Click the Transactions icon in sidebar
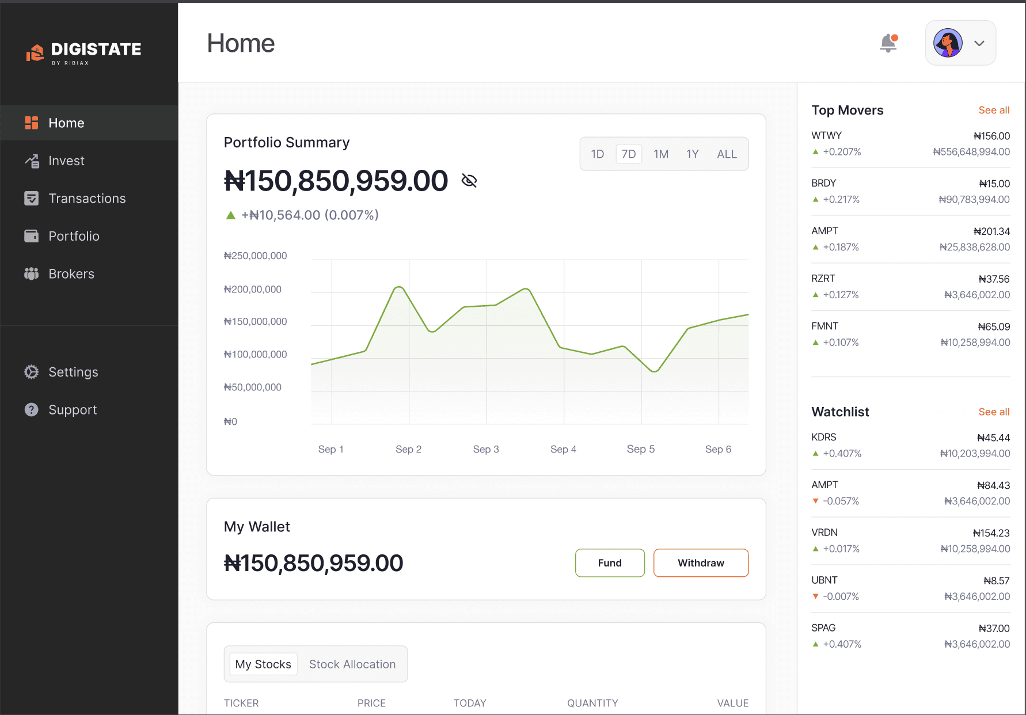 tap(32, 198)
